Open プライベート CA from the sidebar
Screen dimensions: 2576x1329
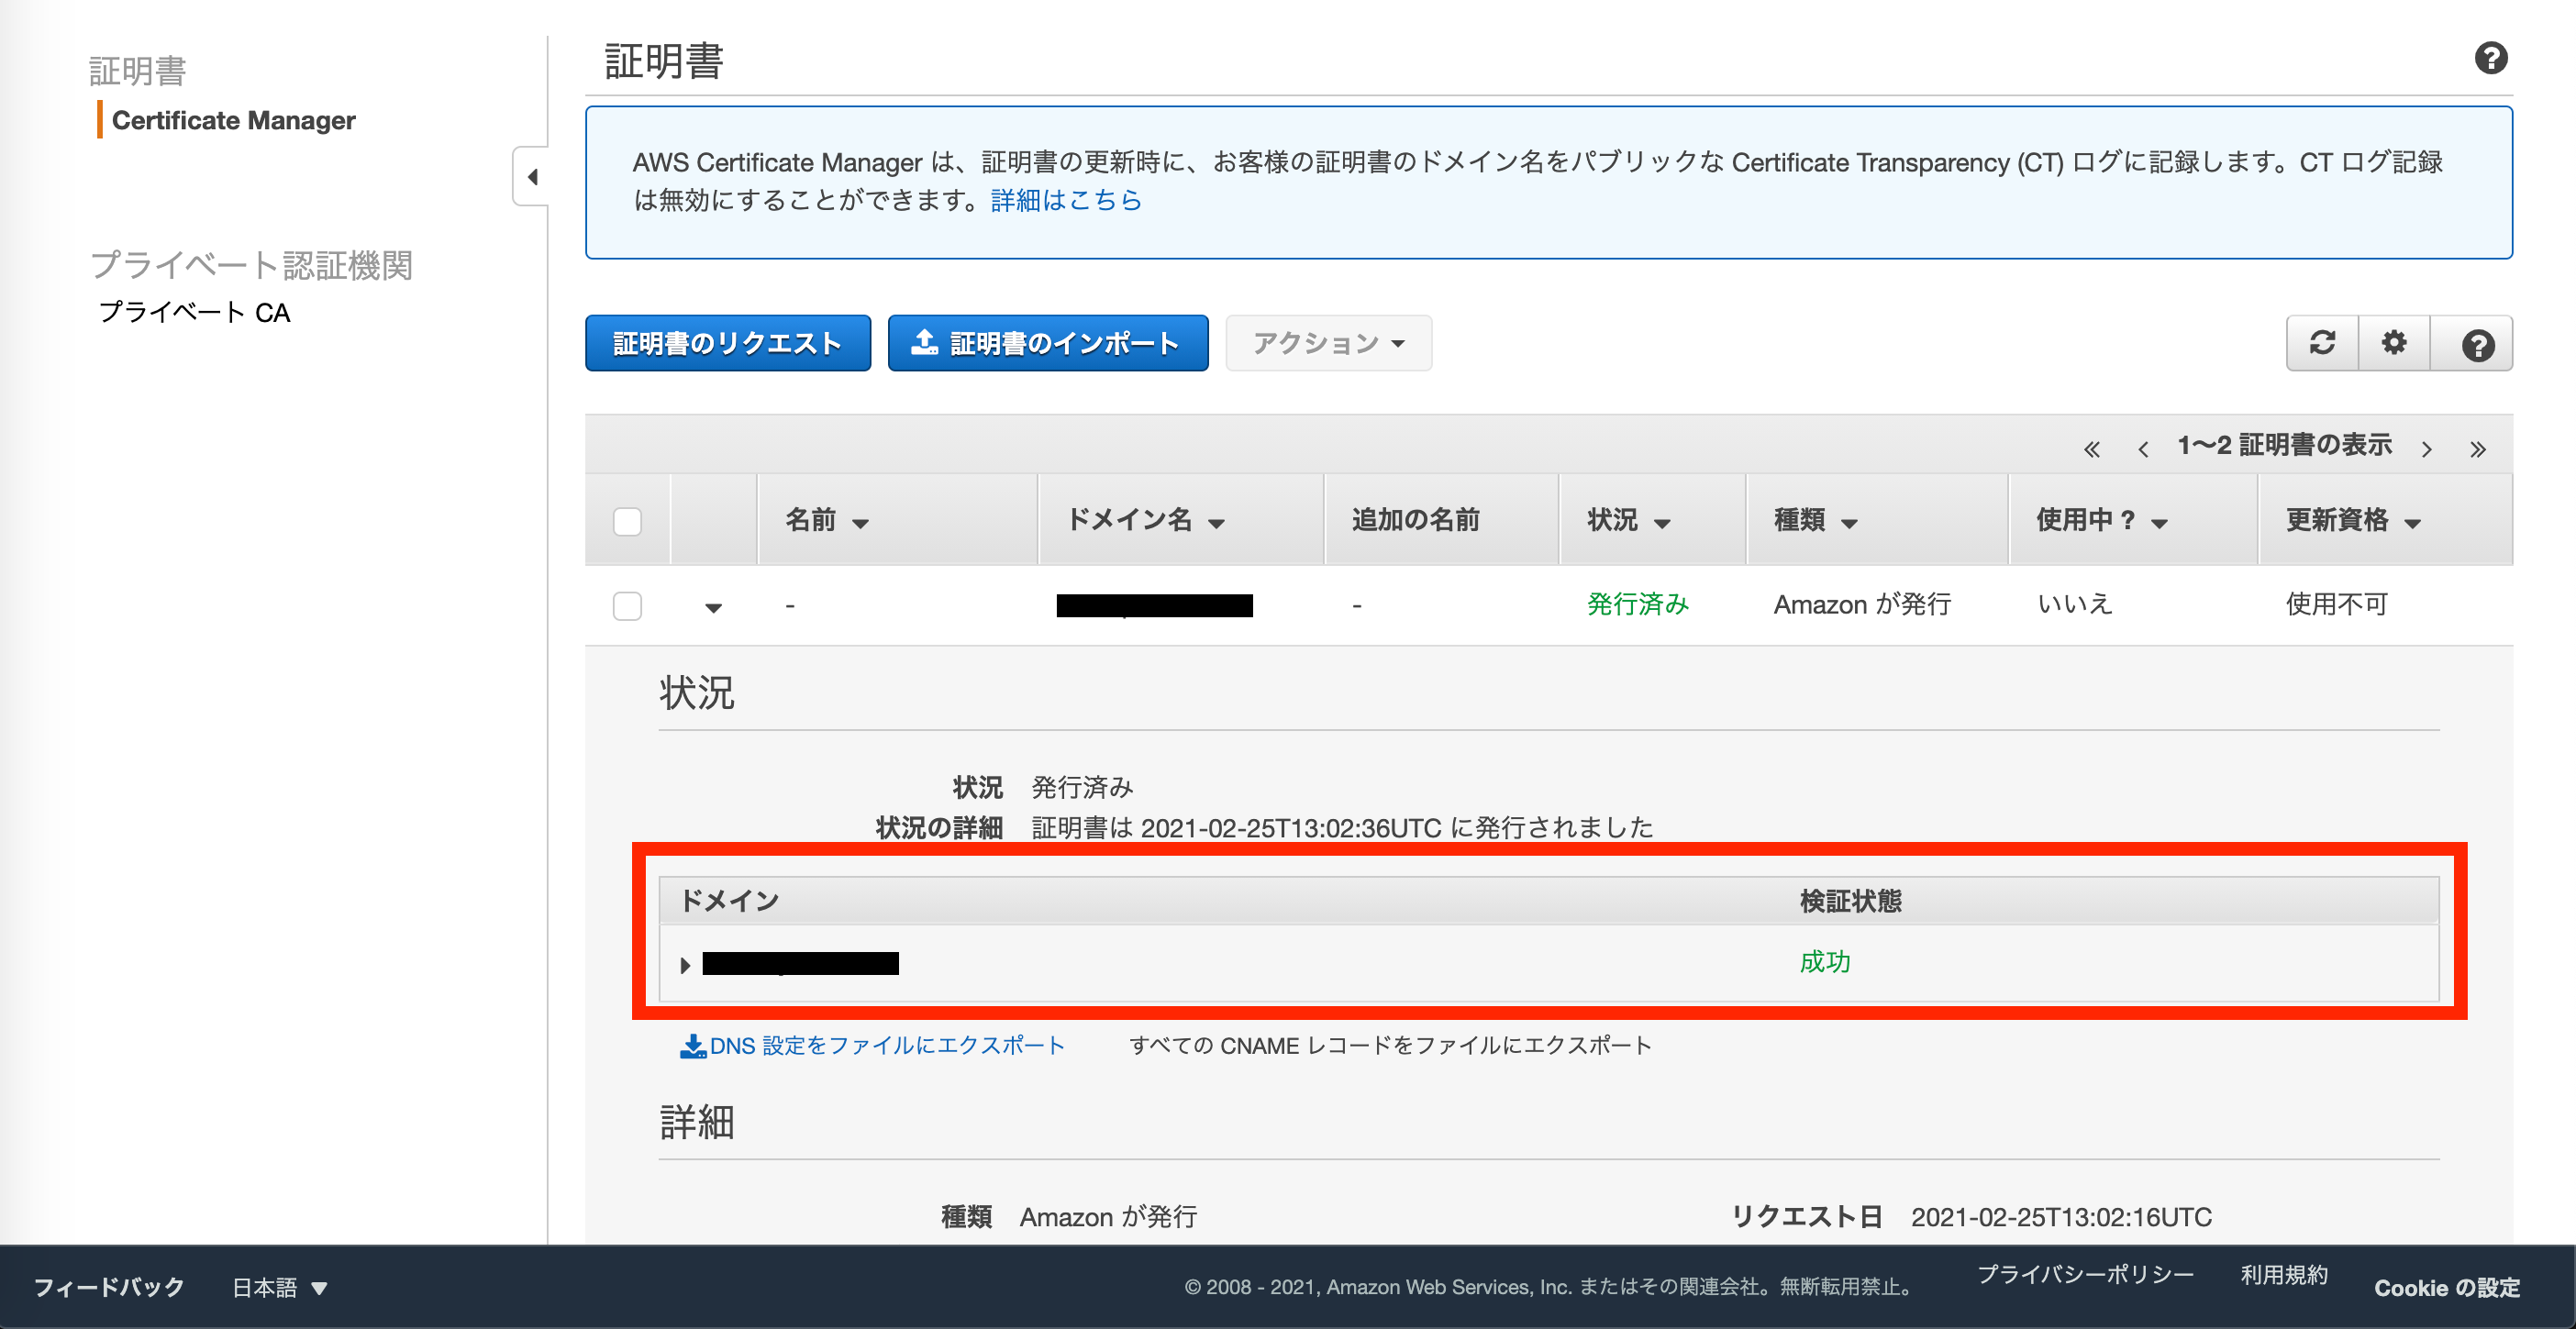tap(194, 312)
